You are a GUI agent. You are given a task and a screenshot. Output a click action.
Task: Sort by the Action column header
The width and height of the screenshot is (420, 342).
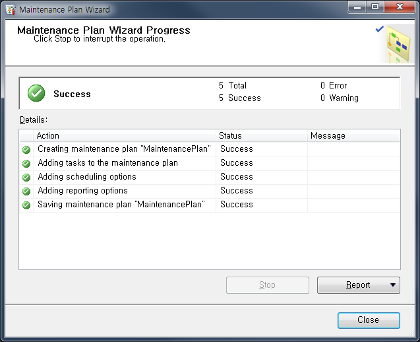(x=125, y=135)
